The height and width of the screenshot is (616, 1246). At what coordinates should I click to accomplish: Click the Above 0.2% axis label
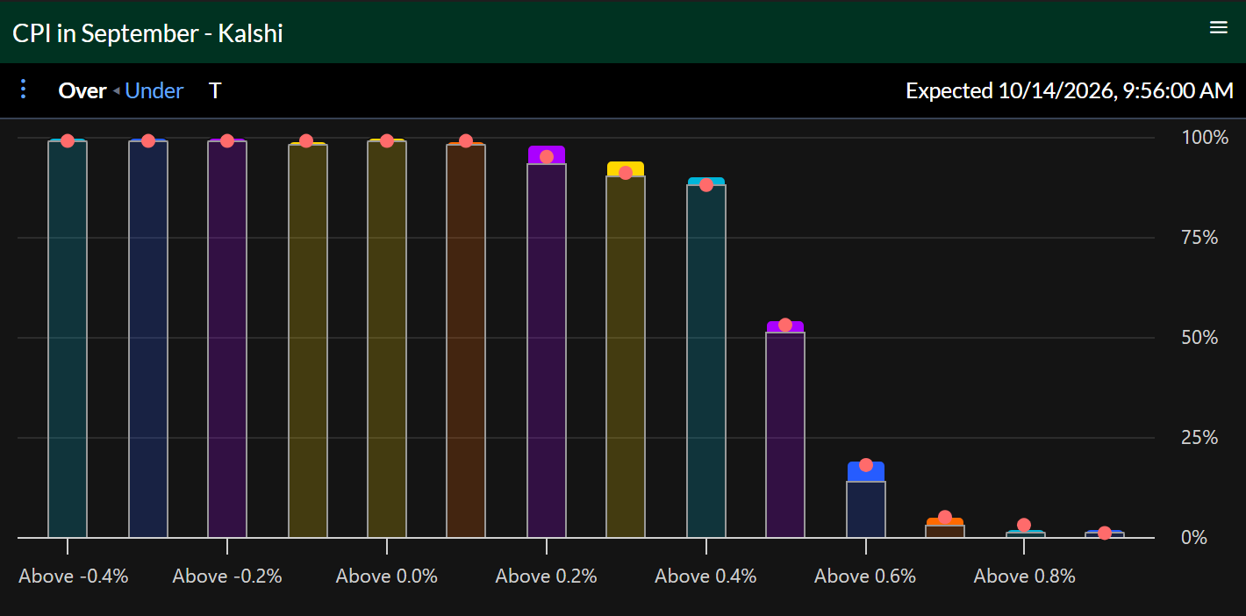pyautogui.click(x=547, y=577)
